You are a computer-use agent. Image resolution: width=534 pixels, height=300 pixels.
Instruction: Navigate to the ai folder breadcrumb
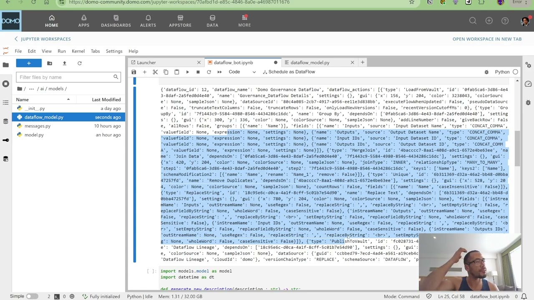point(43,89)
